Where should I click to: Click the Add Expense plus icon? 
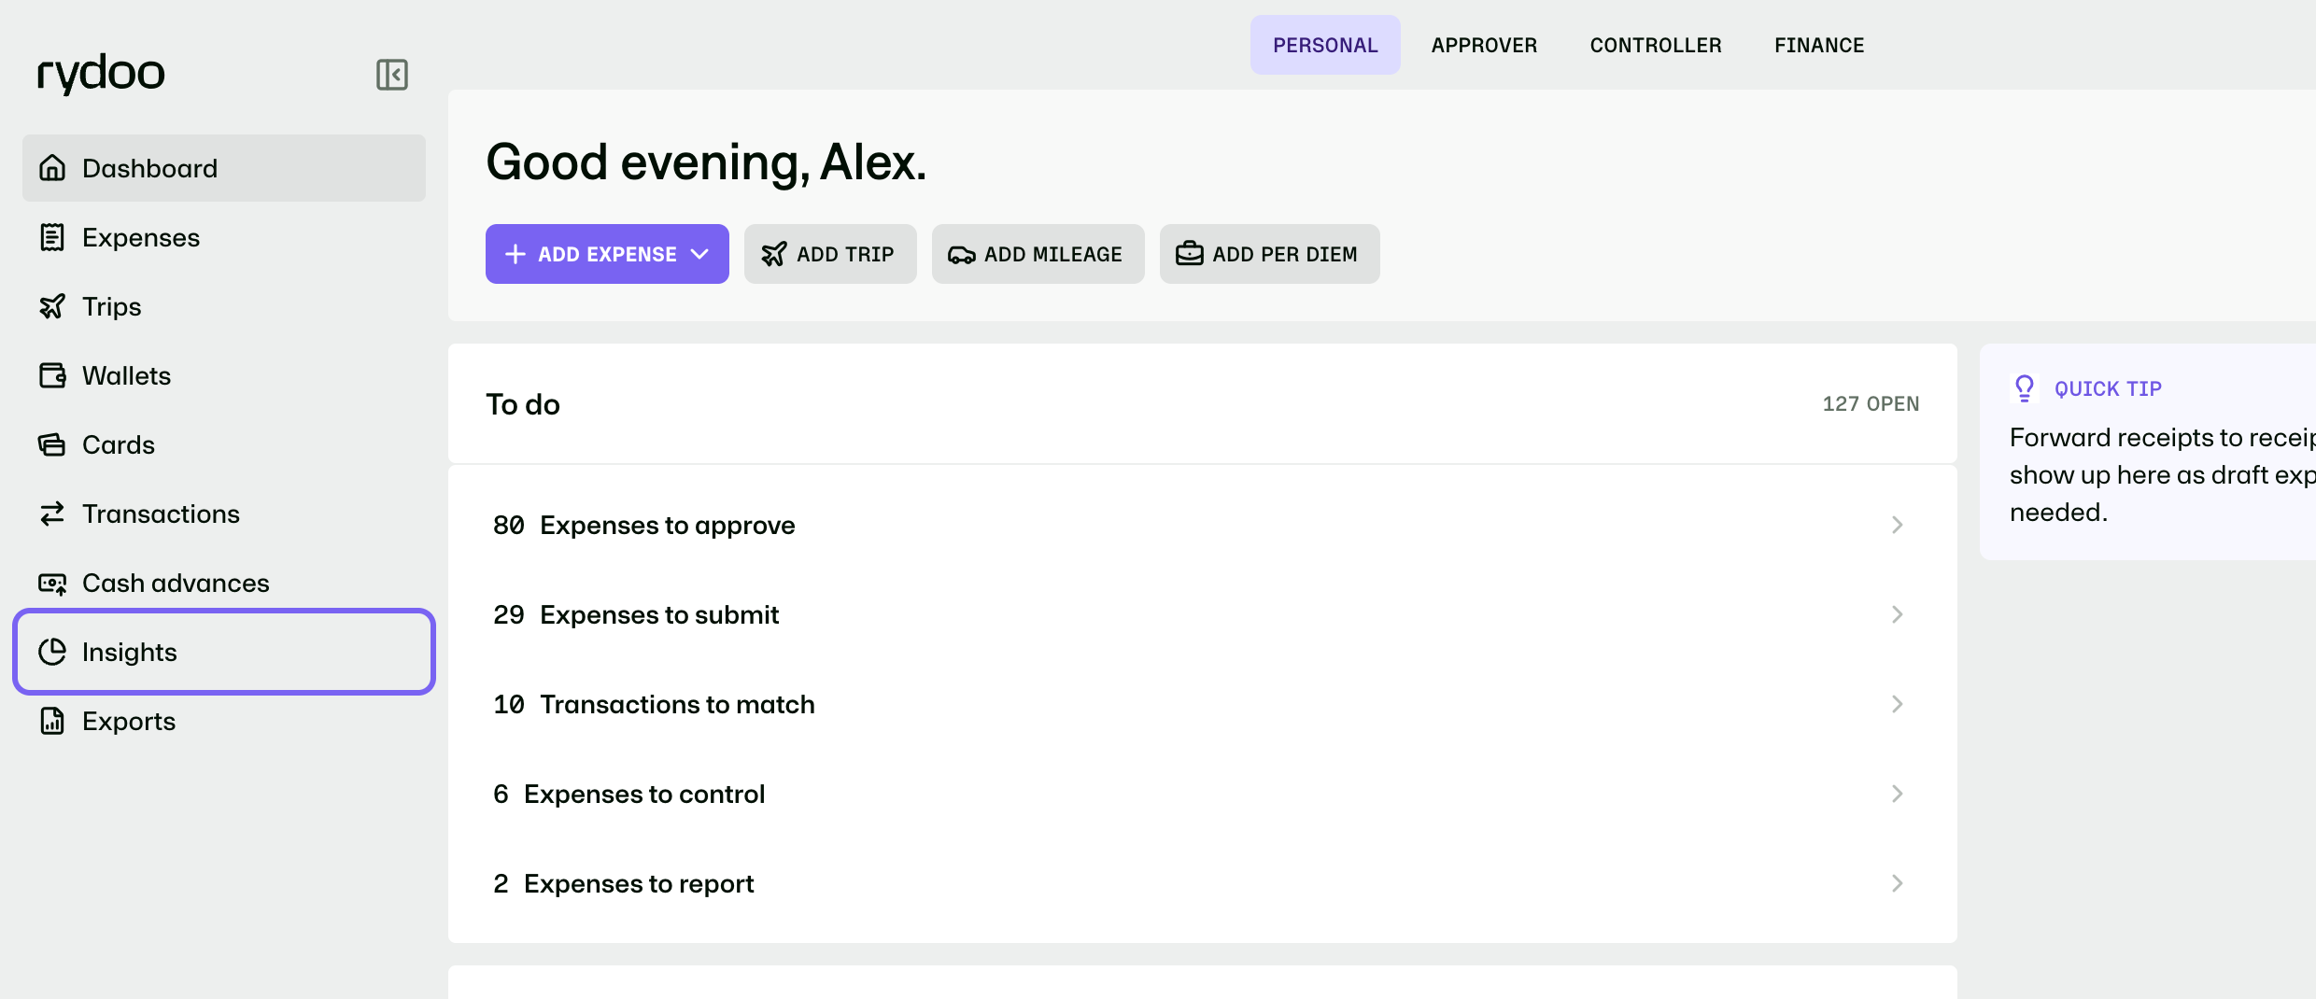coord(515,254)
